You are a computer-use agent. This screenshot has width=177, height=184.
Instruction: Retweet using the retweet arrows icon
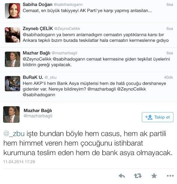coord(138,176)
